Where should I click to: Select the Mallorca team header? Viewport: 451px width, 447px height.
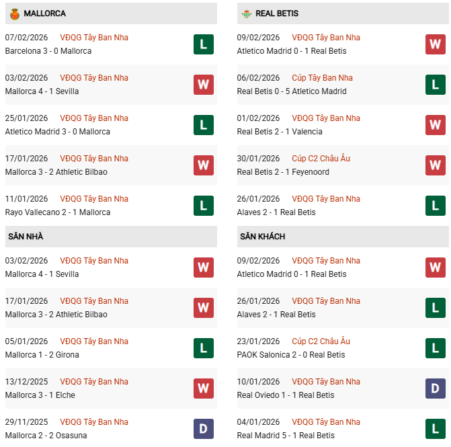point(44,13)
